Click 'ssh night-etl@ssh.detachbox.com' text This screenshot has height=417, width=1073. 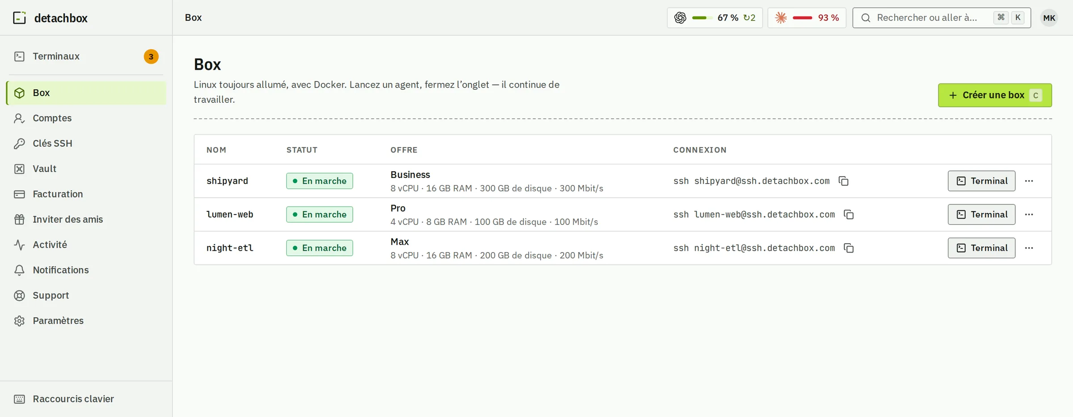(x=754, y=248)
